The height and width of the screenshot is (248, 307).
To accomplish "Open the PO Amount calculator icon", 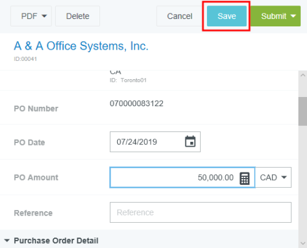I will (244, 178).
